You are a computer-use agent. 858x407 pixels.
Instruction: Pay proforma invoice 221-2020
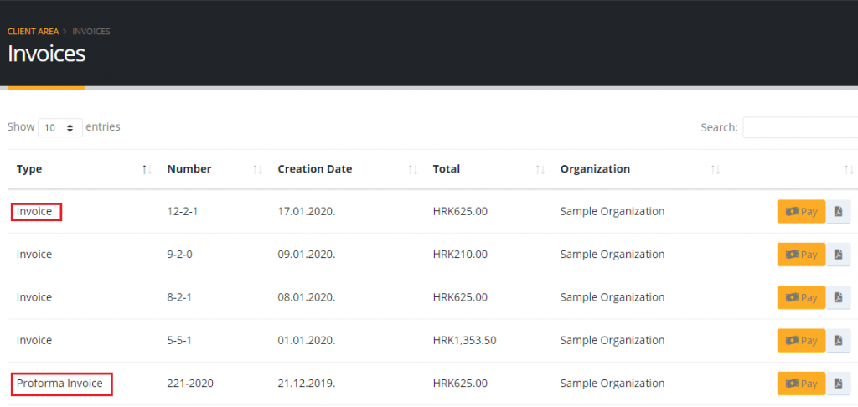[801, 384]
